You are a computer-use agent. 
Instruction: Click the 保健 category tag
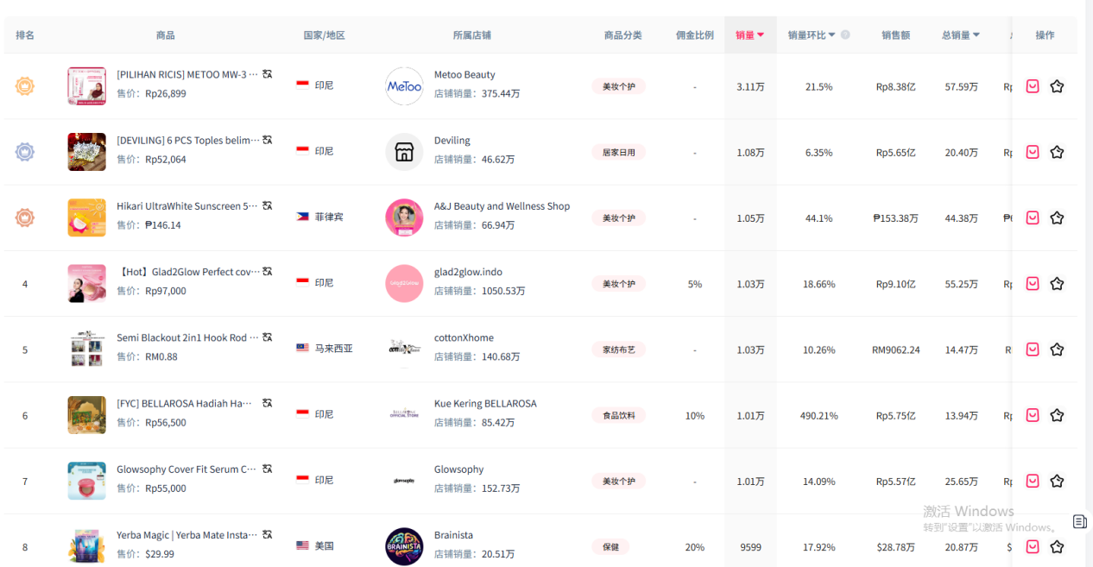coord(610,546)
